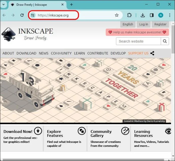This screenshot has width=175, height=161.
Task: Open the SUPPORT US menu item
Action: (138, 53)
